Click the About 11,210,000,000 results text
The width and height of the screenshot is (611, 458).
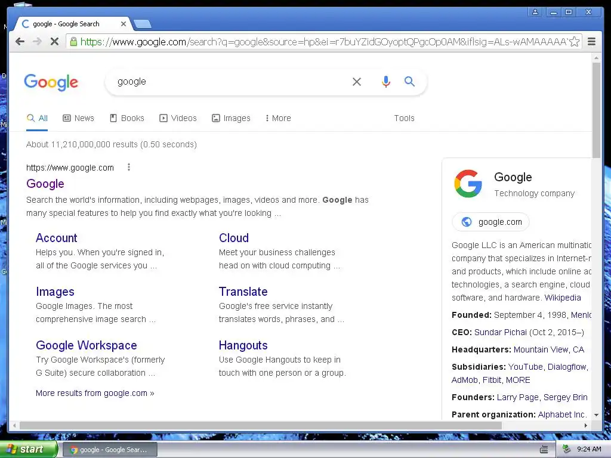[x=112, y=144]
